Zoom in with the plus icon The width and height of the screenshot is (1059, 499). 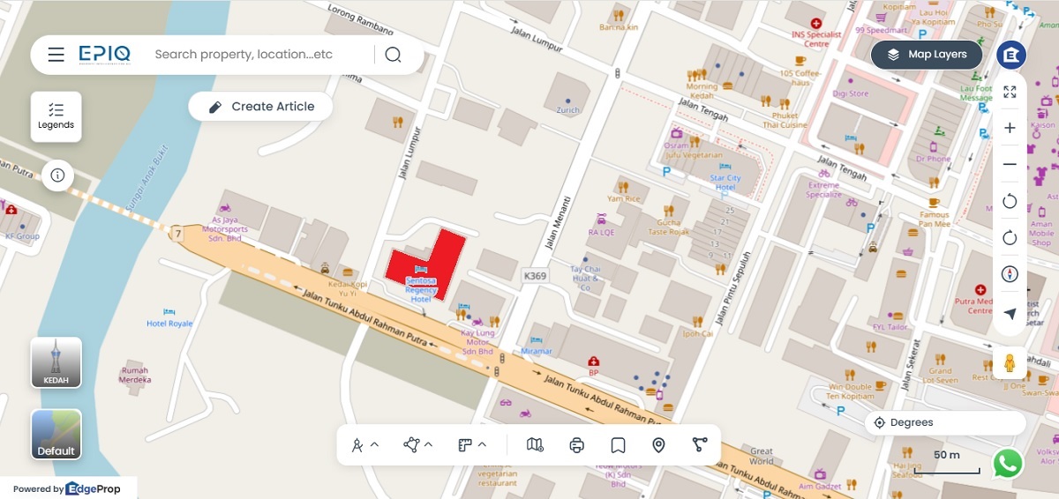click(1010, 128)
